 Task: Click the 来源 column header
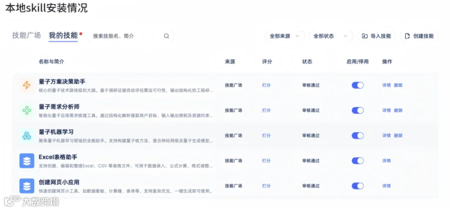(x=230, y=61)
